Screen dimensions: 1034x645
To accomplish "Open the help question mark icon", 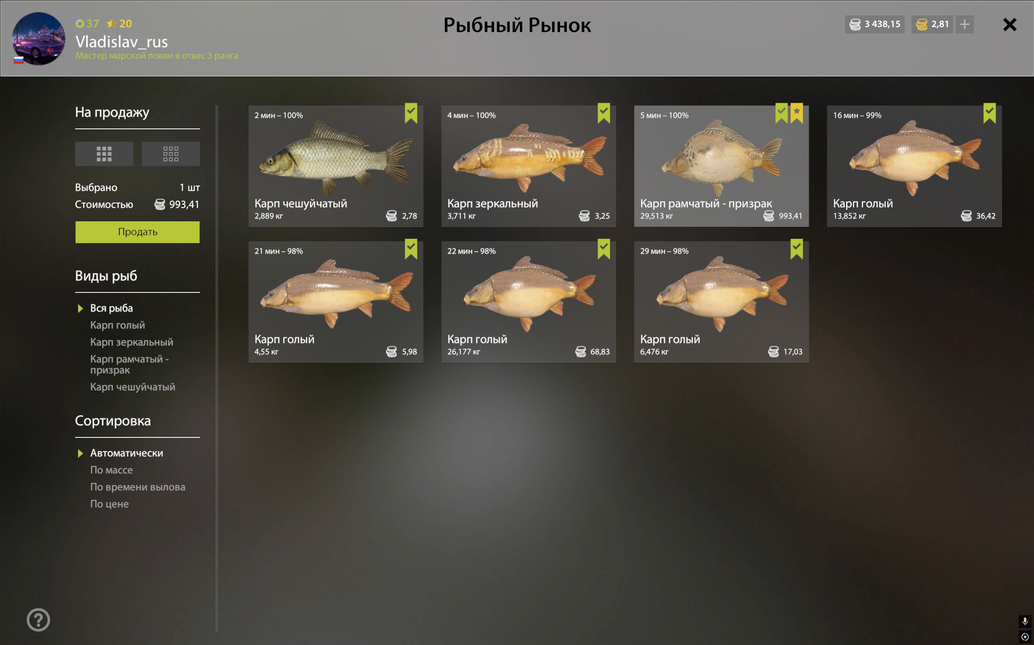I will 38,620.
